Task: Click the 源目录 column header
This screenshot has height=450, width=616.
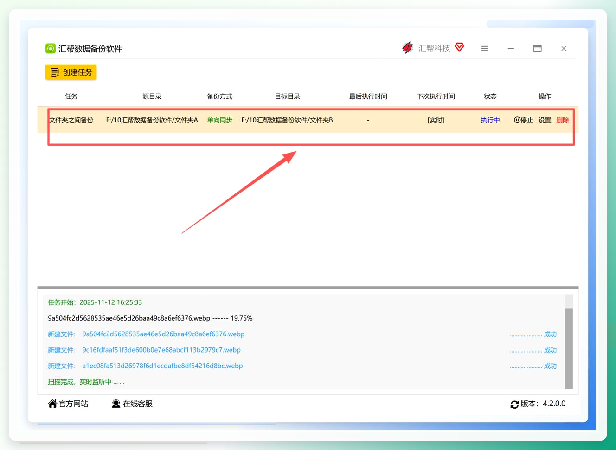Action: (152, 96)
